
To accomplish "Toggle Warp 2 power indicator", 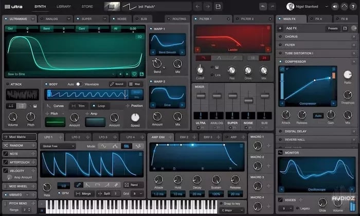I will pyautogui.click(x=151, y=81).
